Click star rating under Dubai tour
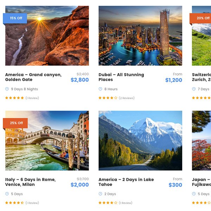Viewport: 211px width, 211px height. tap(108, 98)
